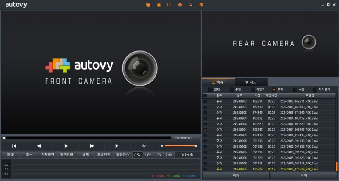Sort by the 재생시간 duration column header

[272, 95]
